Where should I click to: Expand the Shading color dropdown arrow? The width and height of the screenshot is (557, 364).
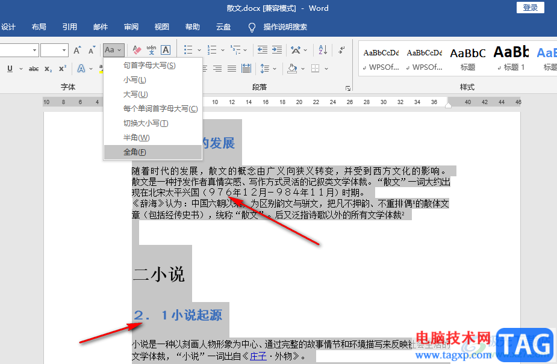(x=303, y=69)
